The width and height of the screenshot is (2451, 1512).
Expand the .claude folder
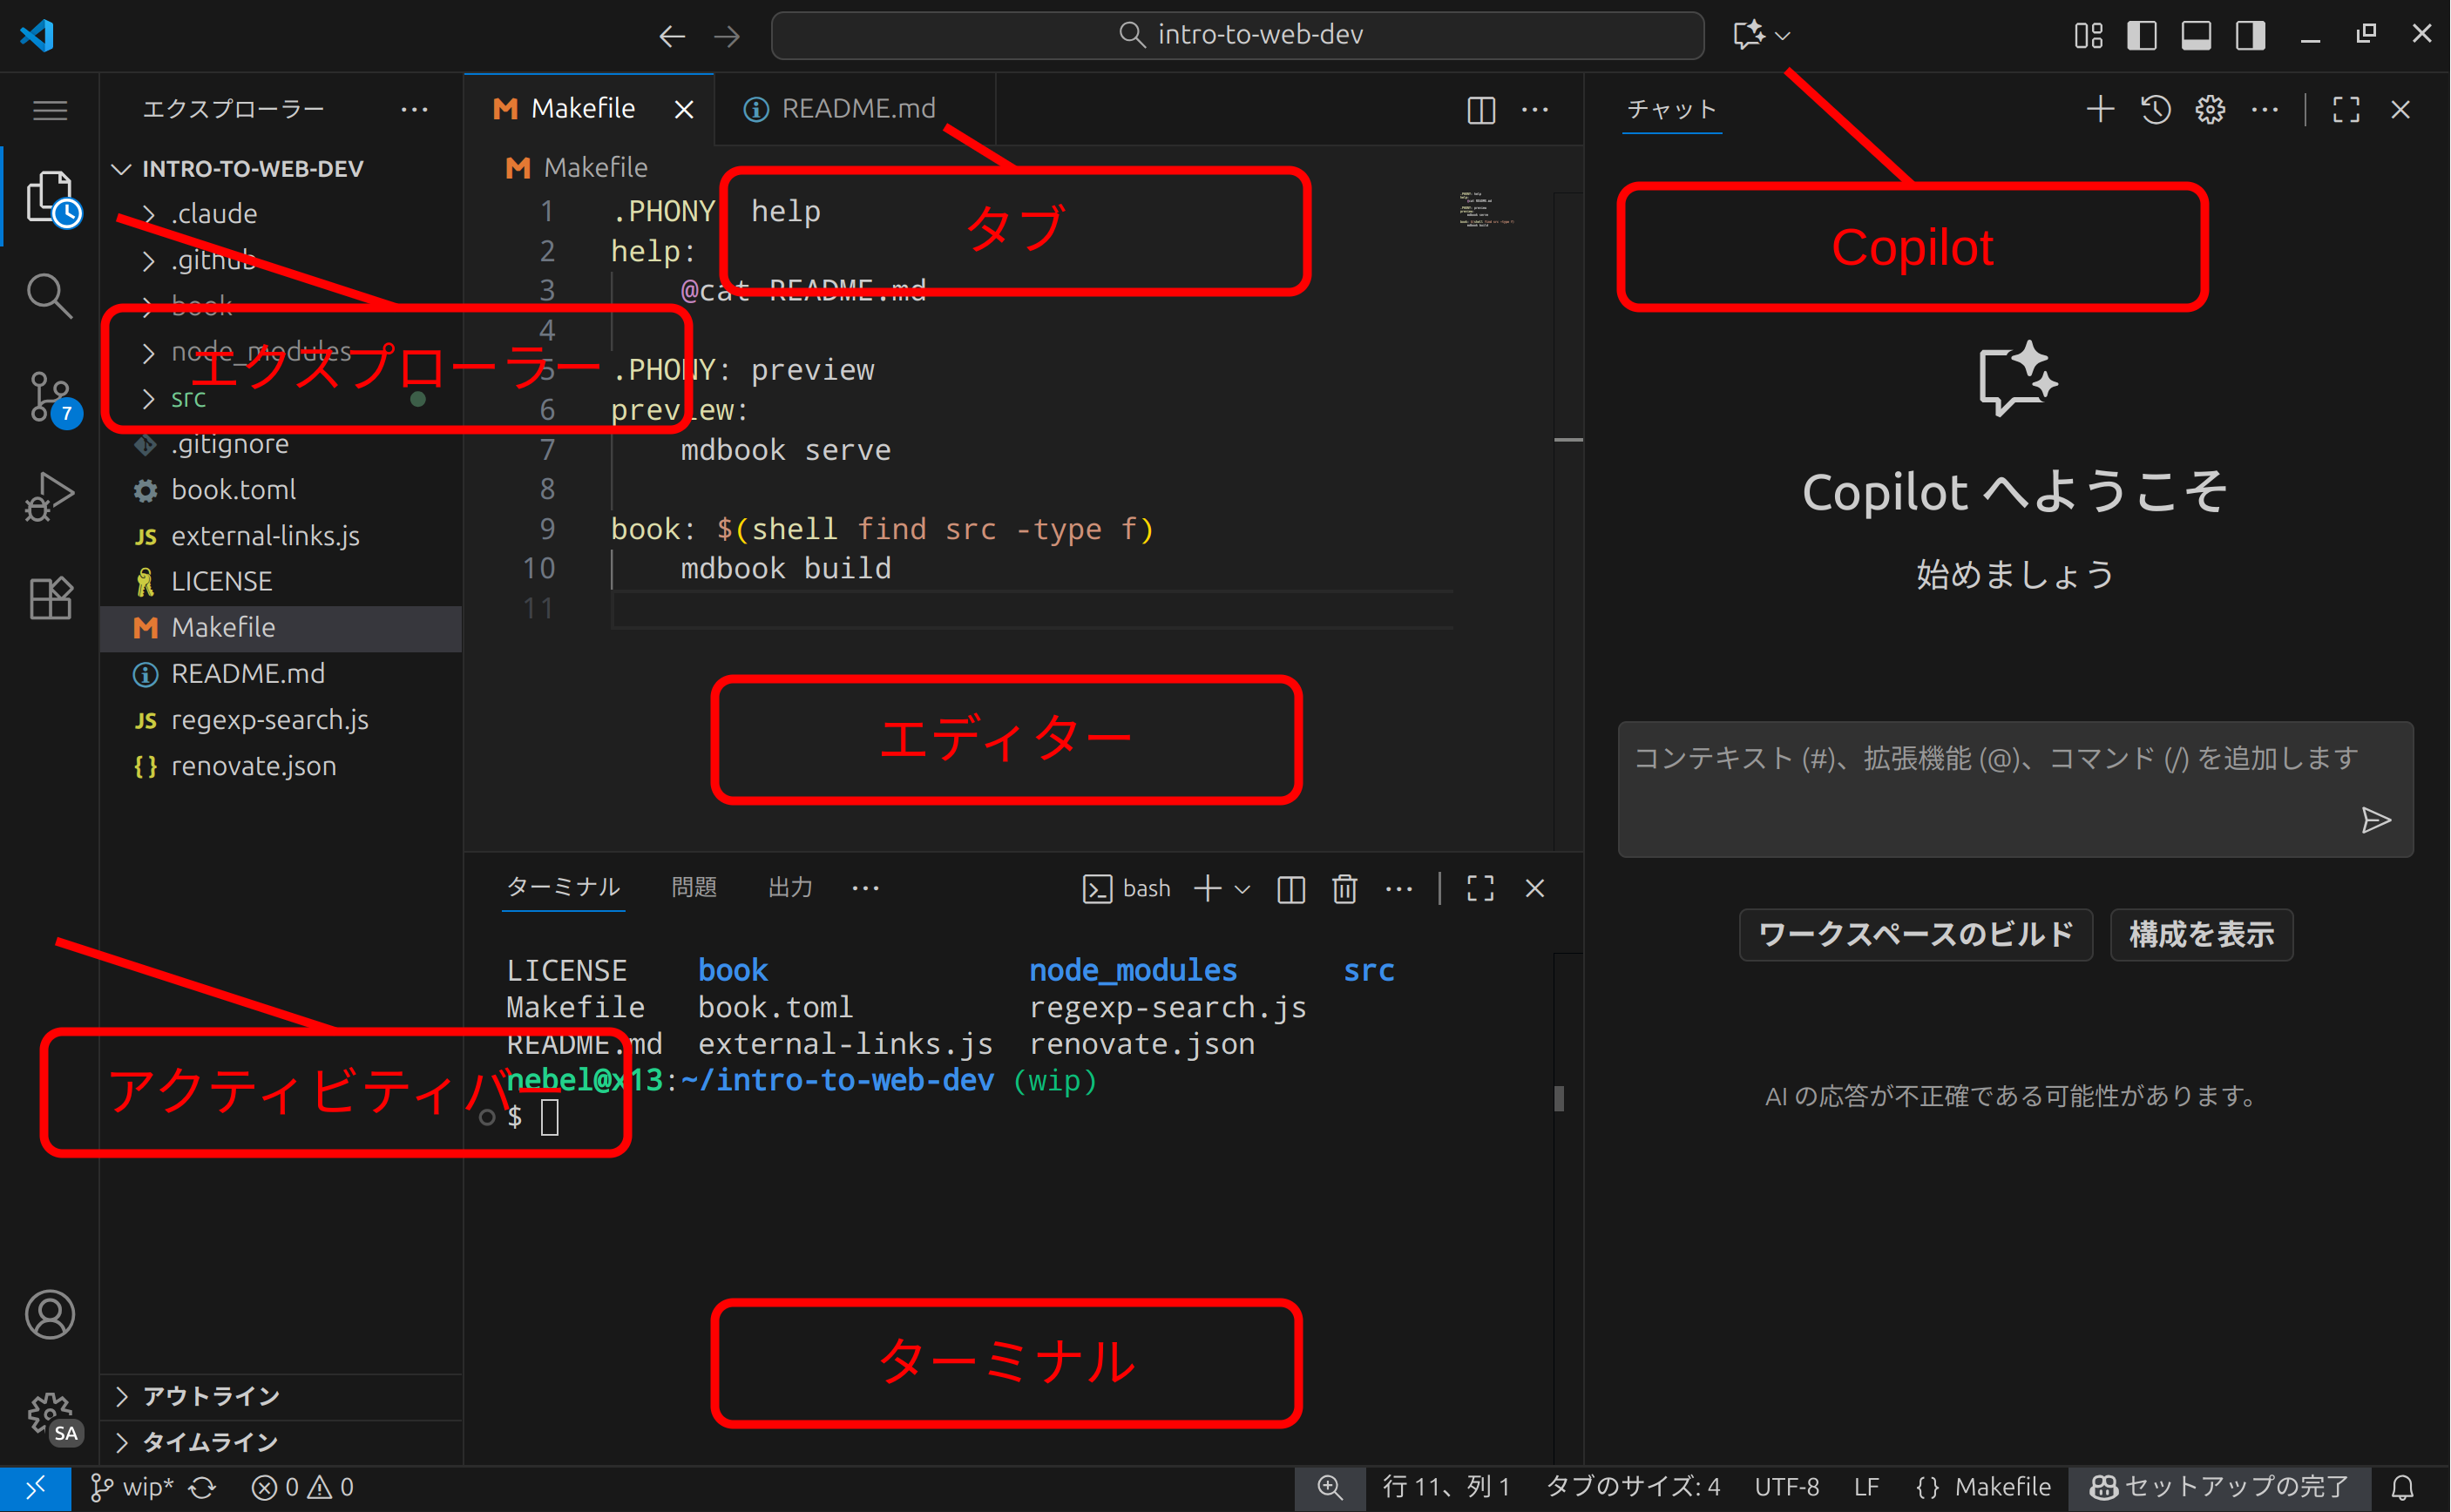(213, 214)
